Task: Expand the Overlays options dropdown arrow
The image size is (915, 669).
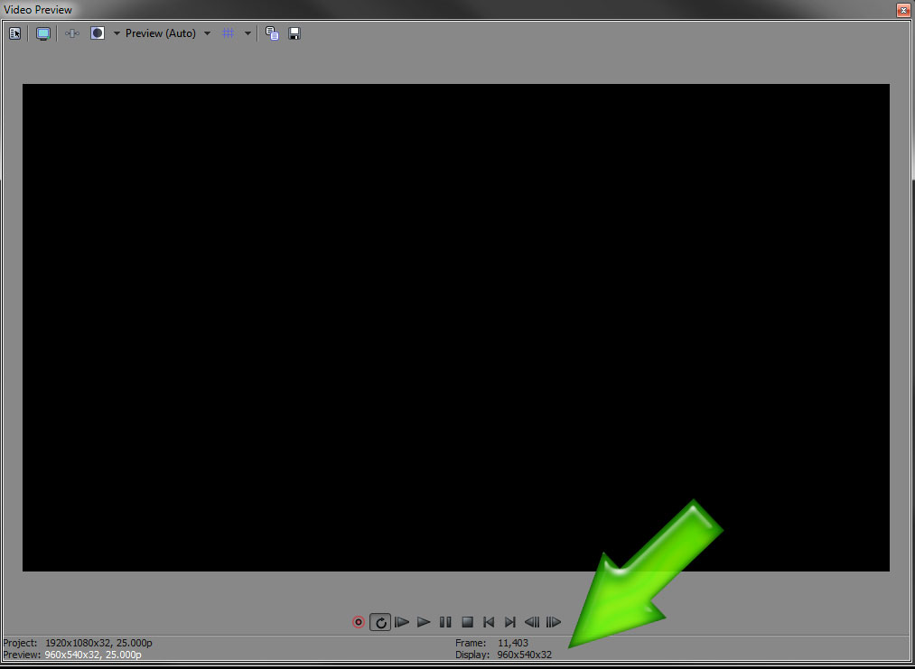Action: 247,33
